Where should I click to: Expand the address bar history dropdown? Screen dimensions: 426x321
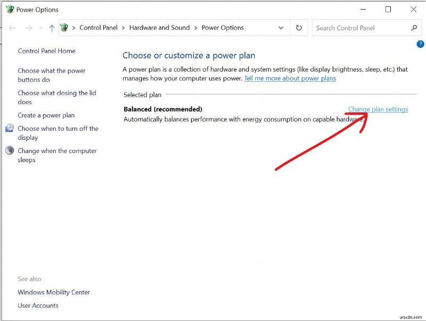pos(281,28)
